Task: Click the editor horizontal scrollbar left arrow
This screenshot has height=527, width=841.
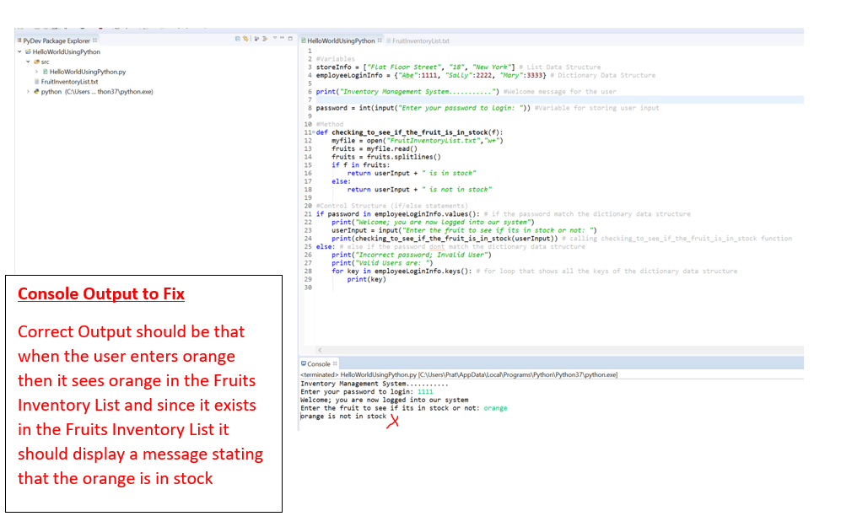Action: (320, 350)
